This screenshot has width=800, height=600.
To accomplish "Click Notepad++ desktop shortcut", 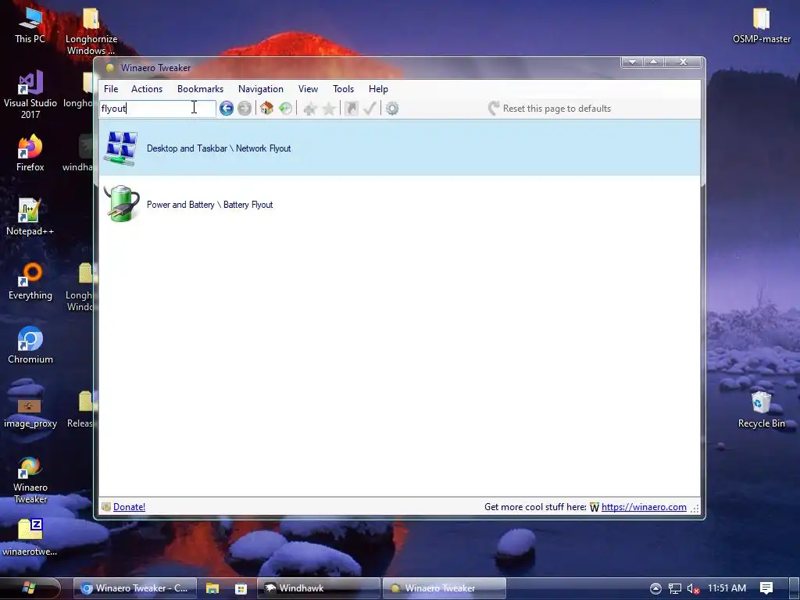I will [30, 217].
